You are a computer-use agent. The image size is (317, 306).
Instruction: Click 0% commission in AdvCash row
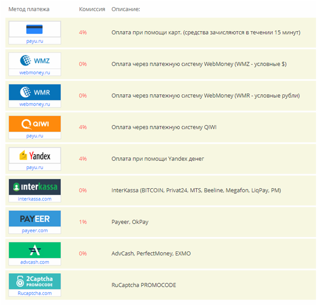(x=83, y=253)
